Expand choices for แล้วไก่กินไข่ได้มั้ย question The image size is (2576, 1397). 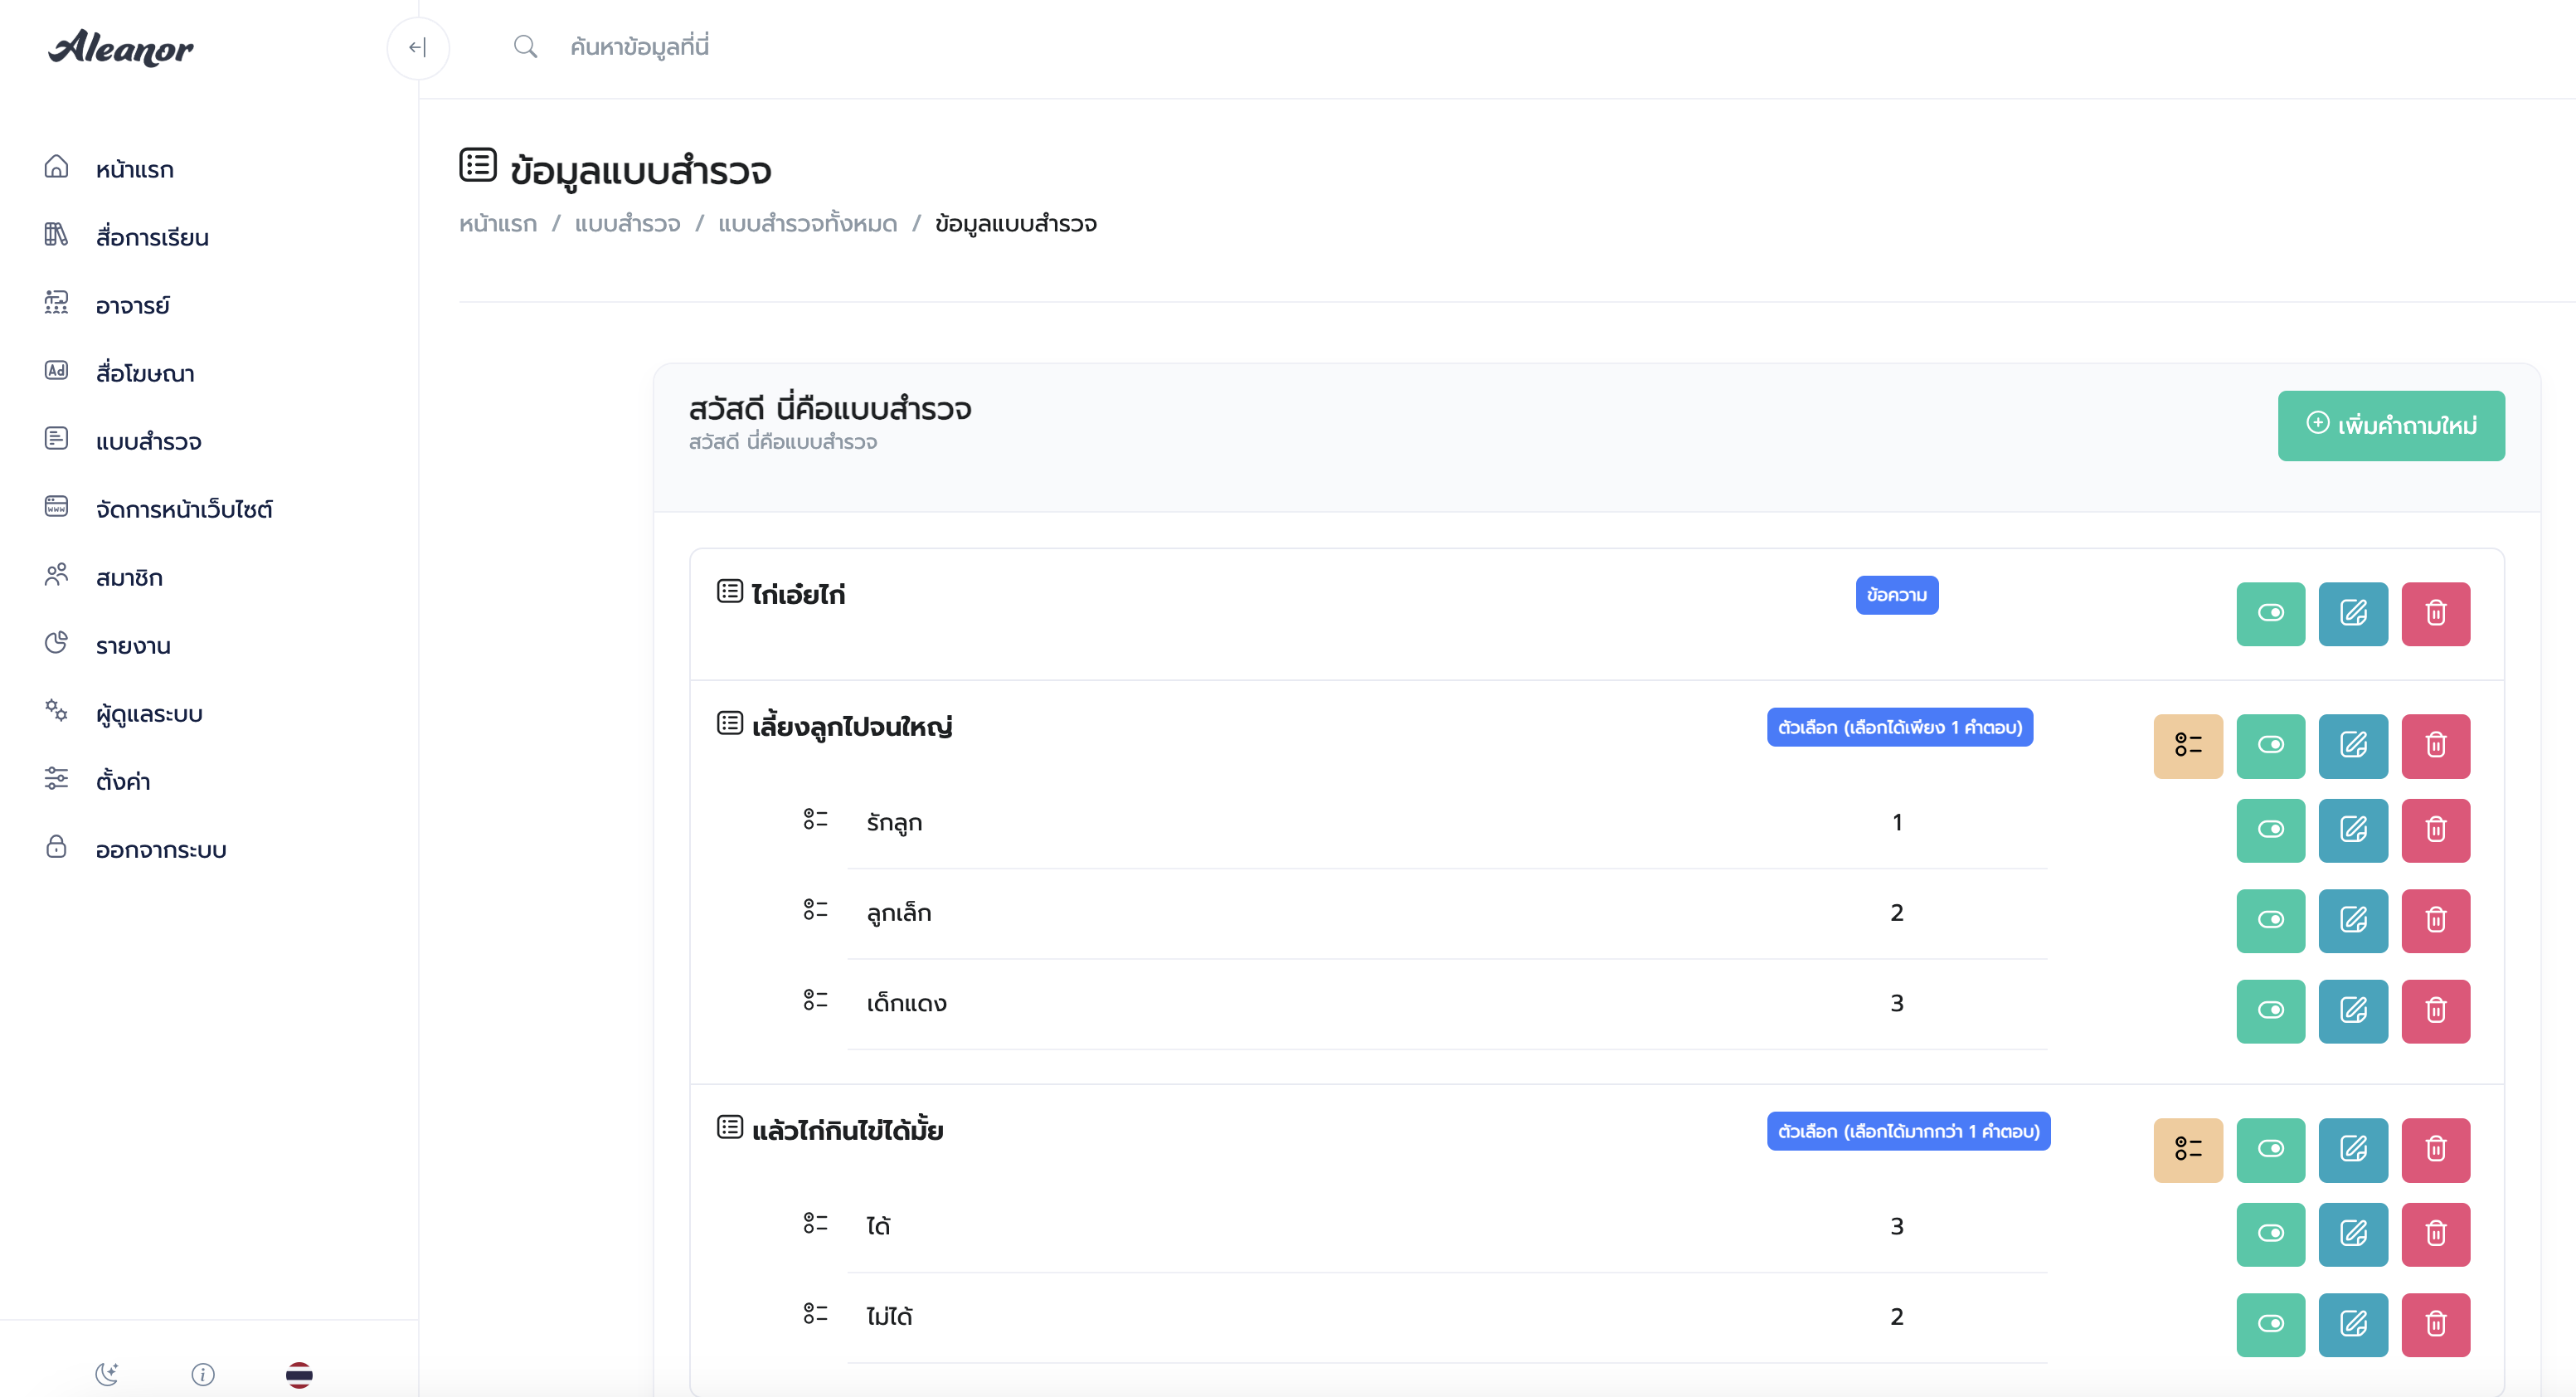tap(2187, 1150)
